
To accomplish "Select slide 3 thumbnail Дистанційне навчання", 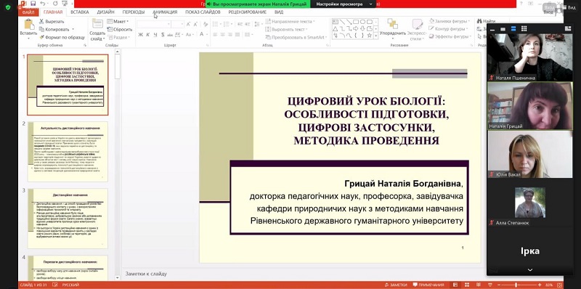I will (68, 219).
